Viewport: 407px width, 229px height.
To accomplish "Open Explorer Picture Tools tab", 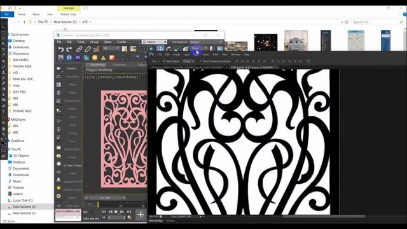I will tap(69, 14).
